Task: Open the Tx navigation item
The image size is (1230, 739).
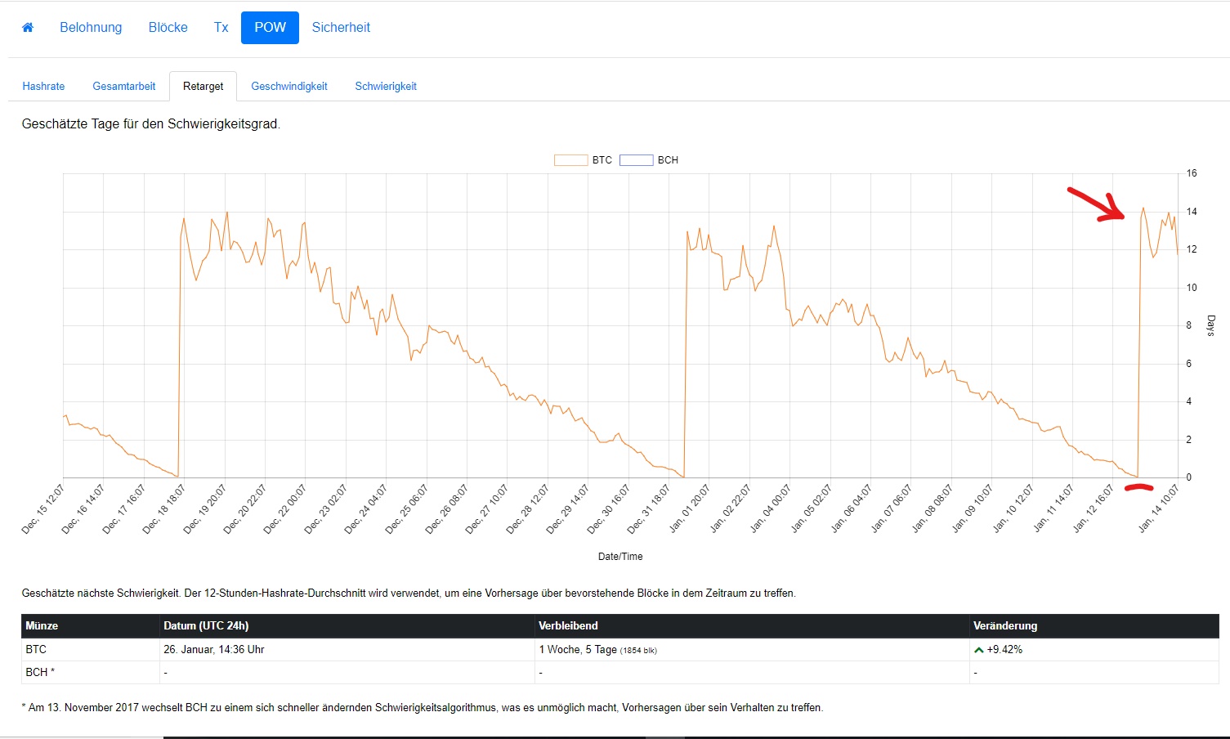Action: click(221, 28)
